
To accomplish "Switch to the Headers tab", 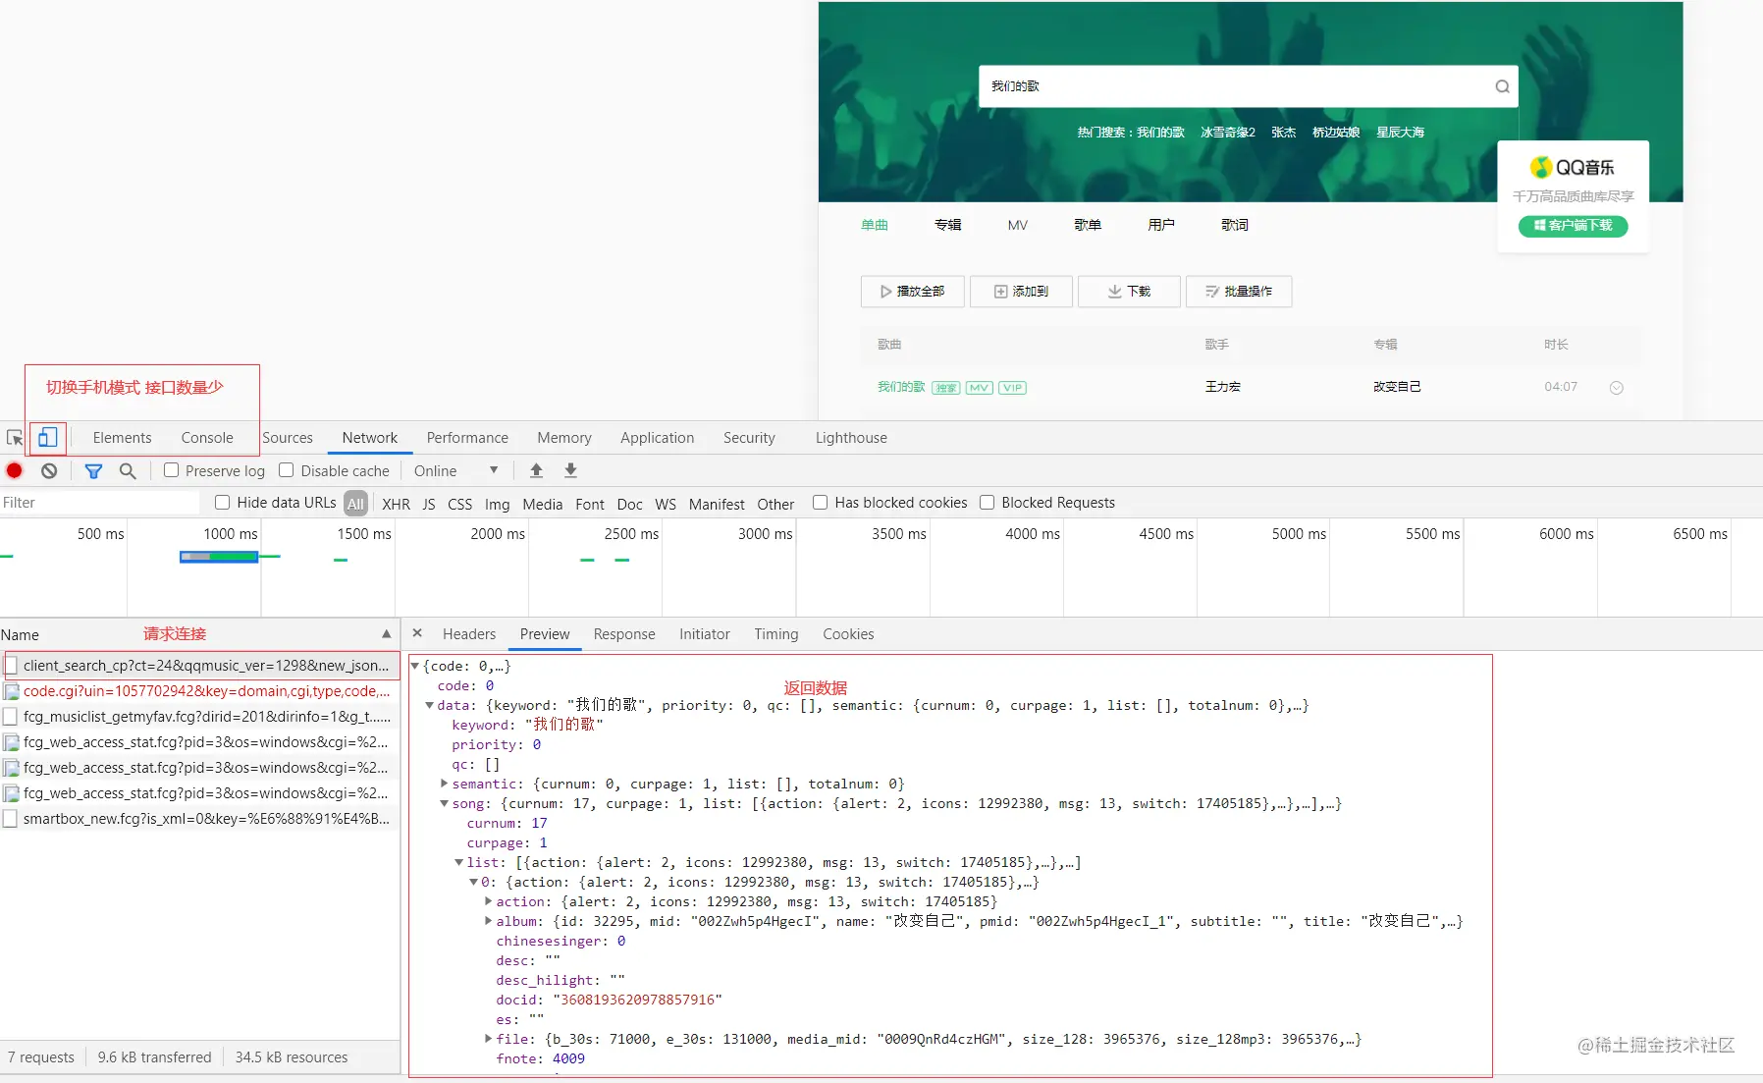I will coord(469,634).
